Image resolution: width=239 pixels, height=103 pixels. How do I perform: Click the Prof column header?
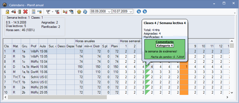(34, 46)
